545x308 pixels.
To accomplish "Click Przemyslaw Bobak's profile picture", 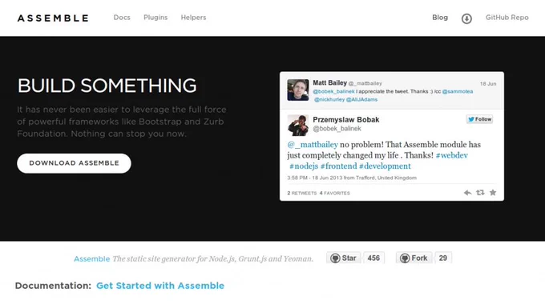I will [x=298, y=126].
